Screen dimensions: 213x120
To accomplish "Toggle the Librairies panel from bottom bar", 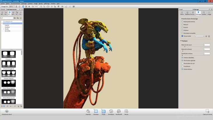I will (96, 112).
